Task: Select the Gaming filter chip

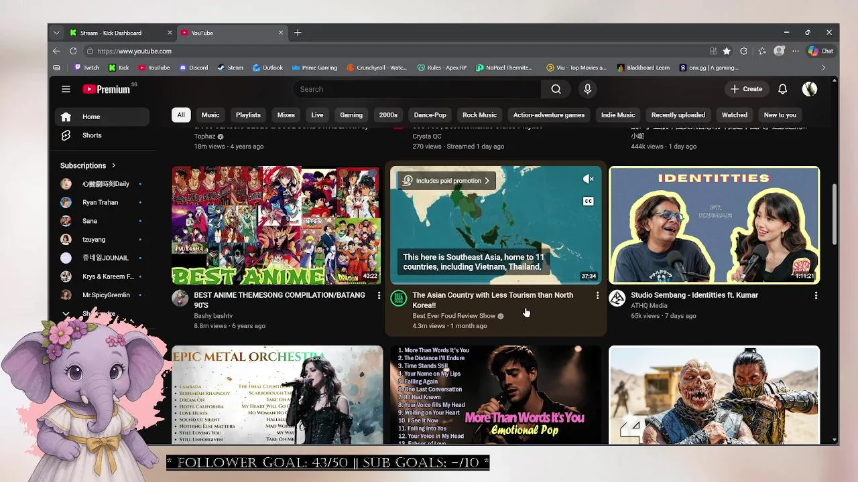Action: tap(351, 115)
